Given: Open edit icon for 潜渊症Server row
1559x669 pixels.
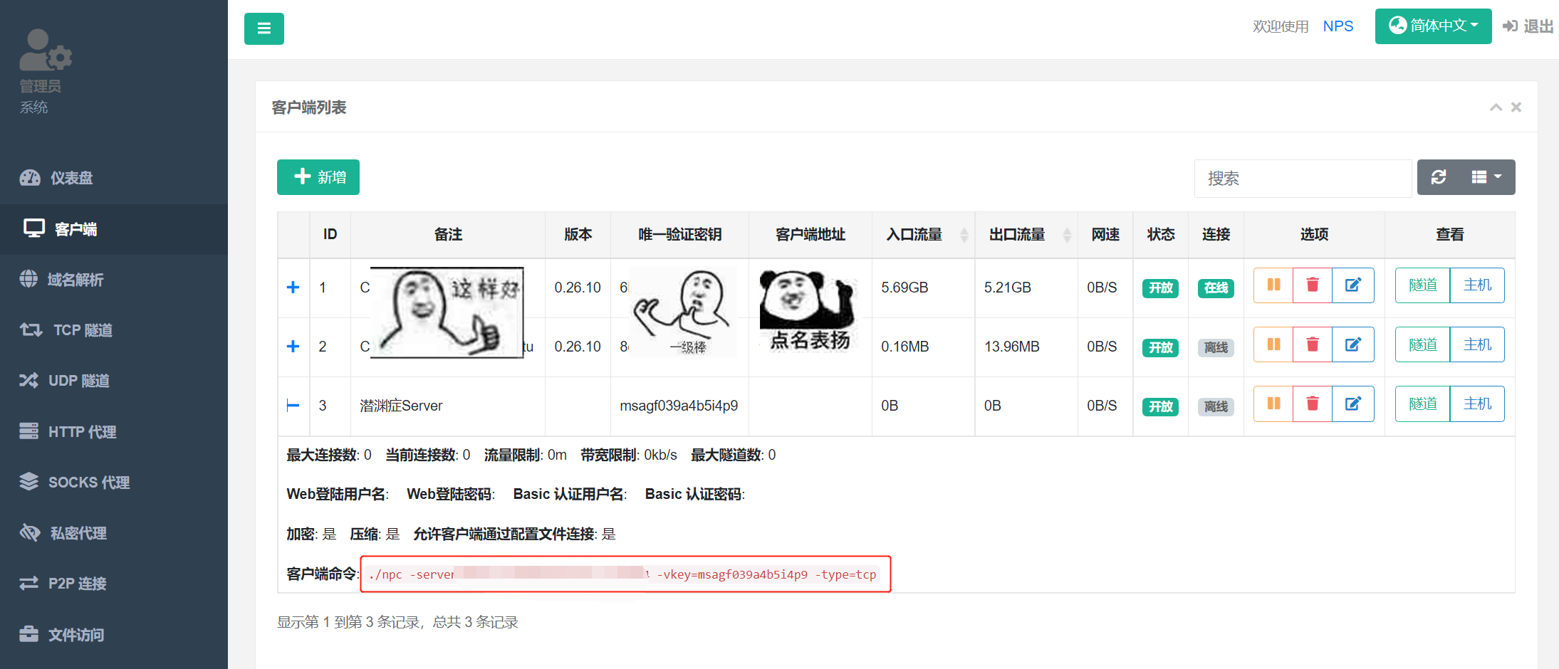Looking at the screenshot, I should [1352, 404].
